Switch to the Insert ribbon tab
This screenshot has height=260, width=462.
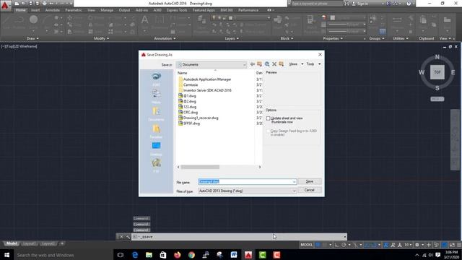coord(35,10)
